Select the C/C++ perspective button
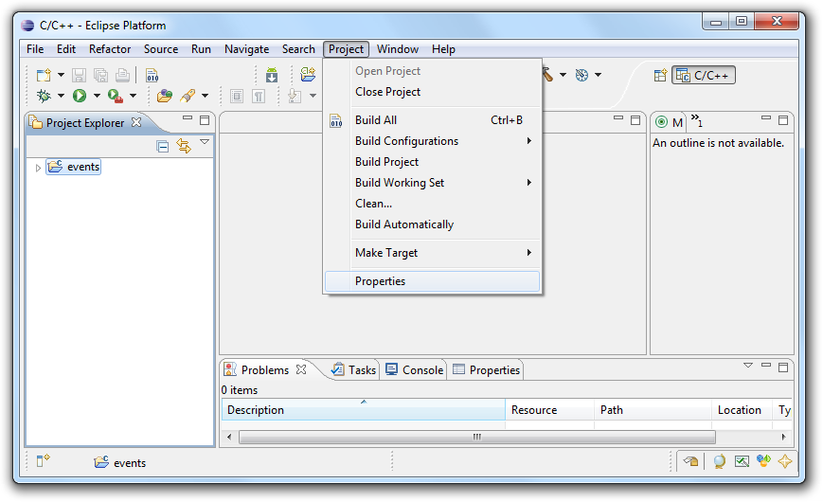This screenshot has width=823, height=502. point(704,75)
